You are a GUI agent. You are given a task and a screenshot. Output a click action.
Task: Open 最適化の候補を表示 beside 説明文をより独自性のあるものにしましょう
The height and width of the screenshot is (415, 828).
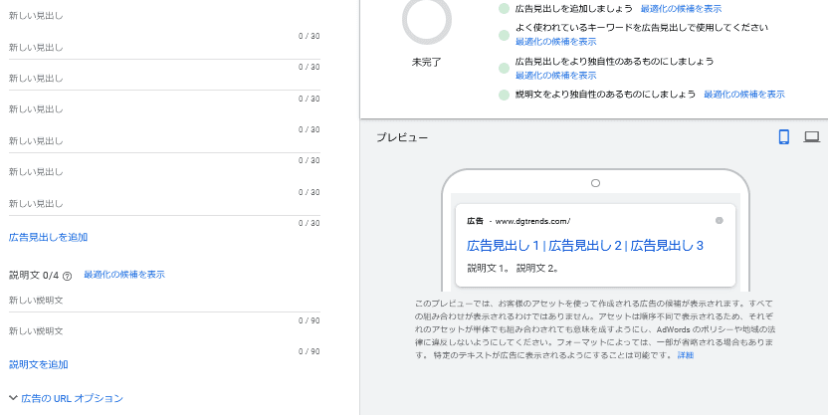(x=743, y=95)
